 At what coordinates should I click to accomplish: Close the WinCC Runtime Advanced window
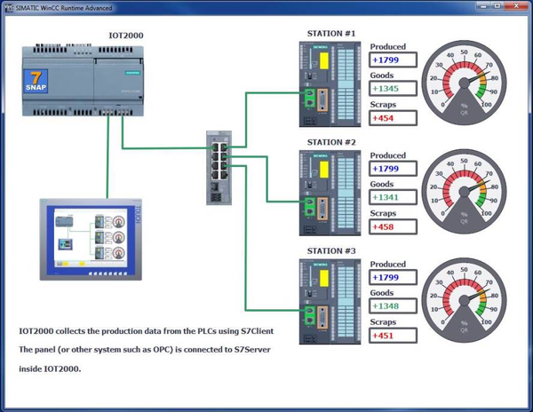(516, 5)
